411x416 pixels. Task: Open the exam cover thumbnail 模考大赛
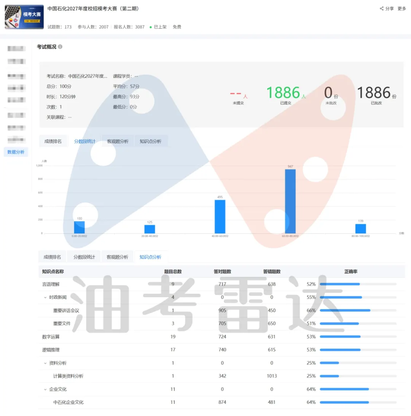coord(24,17)
